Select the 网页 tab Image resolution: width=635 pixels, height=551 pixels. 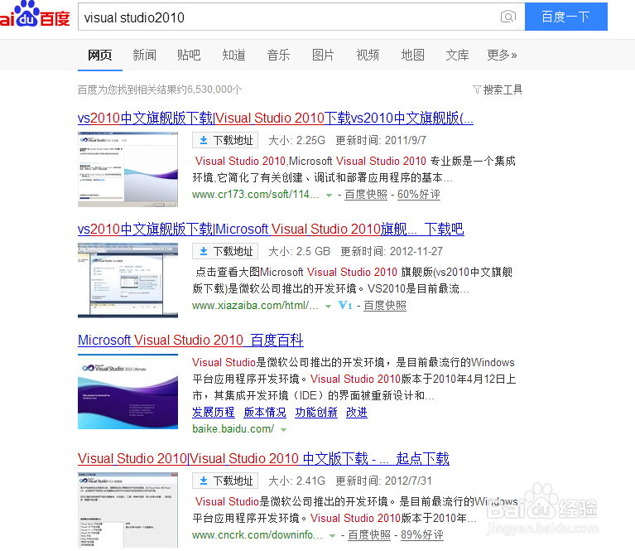[99, 55]
